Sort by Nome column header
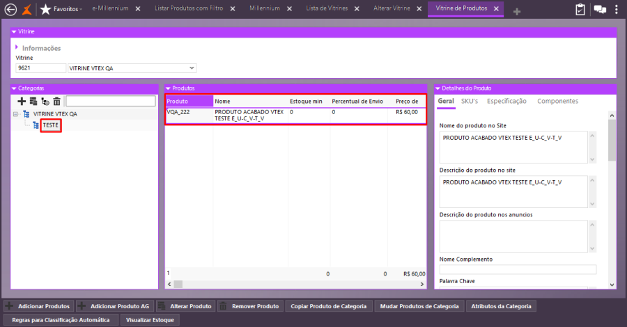 click(x=250, y=102)
